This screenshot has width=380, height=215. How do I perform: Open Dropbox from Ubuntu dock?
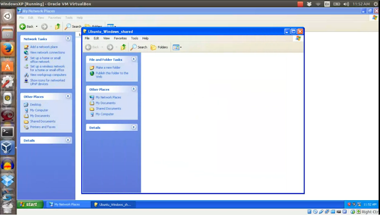point(8,181)
